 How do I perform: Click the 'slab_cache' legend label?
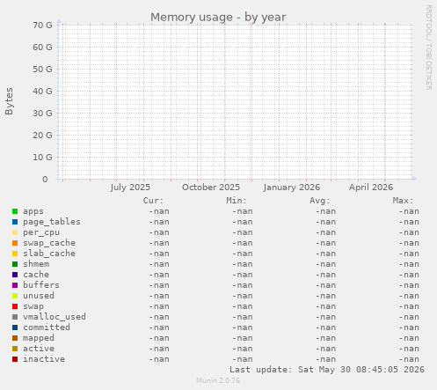[x=49, y=254]
